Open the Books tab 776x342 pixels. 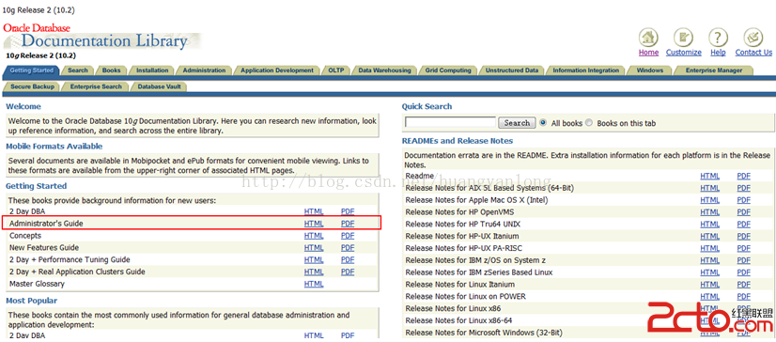(112, 70)
